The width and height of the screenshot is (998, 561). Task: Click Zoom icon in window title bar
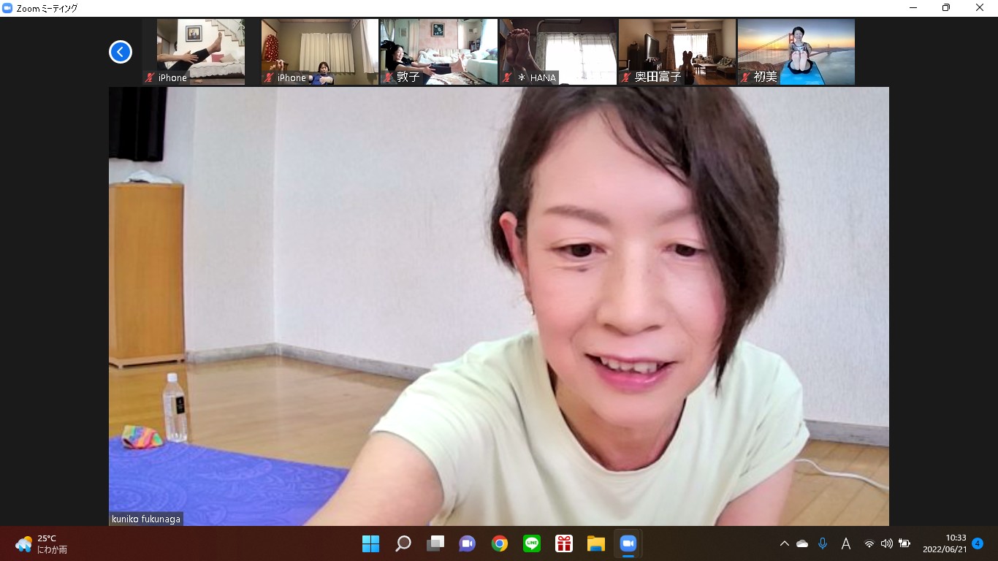[7, 8]
